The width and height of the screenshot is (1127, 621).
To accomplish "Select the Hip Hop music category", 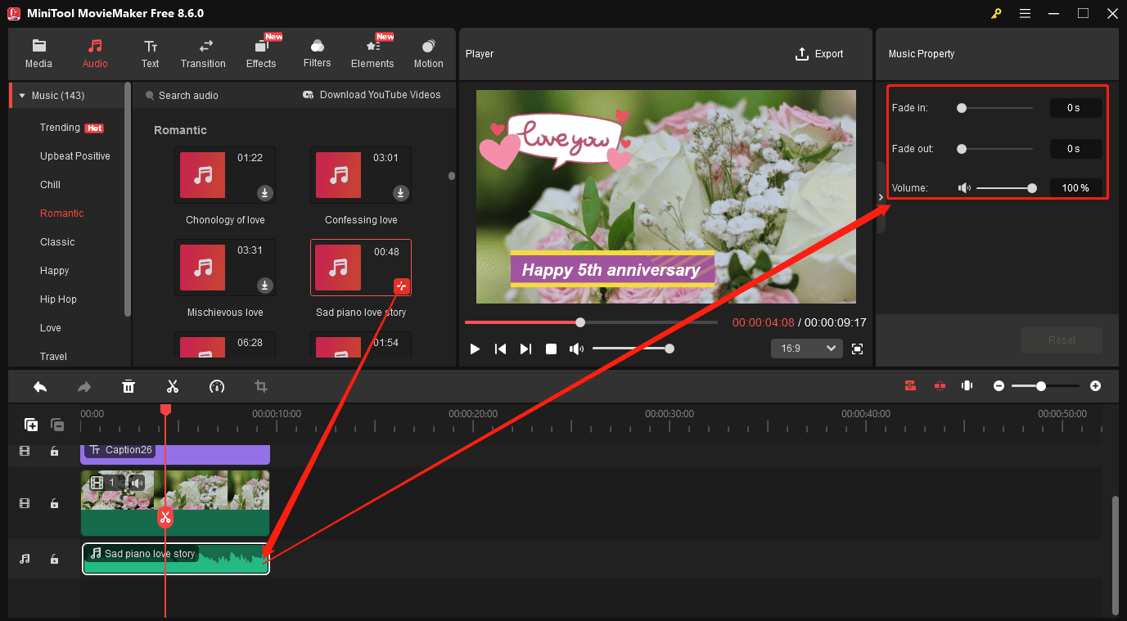I will point(58,299).
